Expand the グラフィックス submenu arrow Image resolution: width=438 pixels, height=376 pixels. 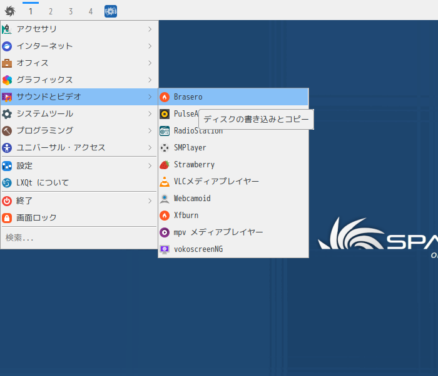click(150, 80)
